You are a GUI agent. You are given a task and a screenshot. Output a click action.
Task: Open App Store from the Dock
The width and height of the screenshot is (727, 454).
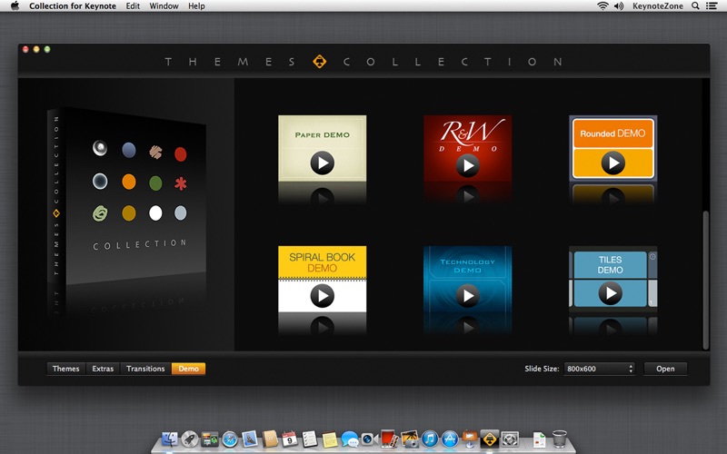click(x=449, y=439)
